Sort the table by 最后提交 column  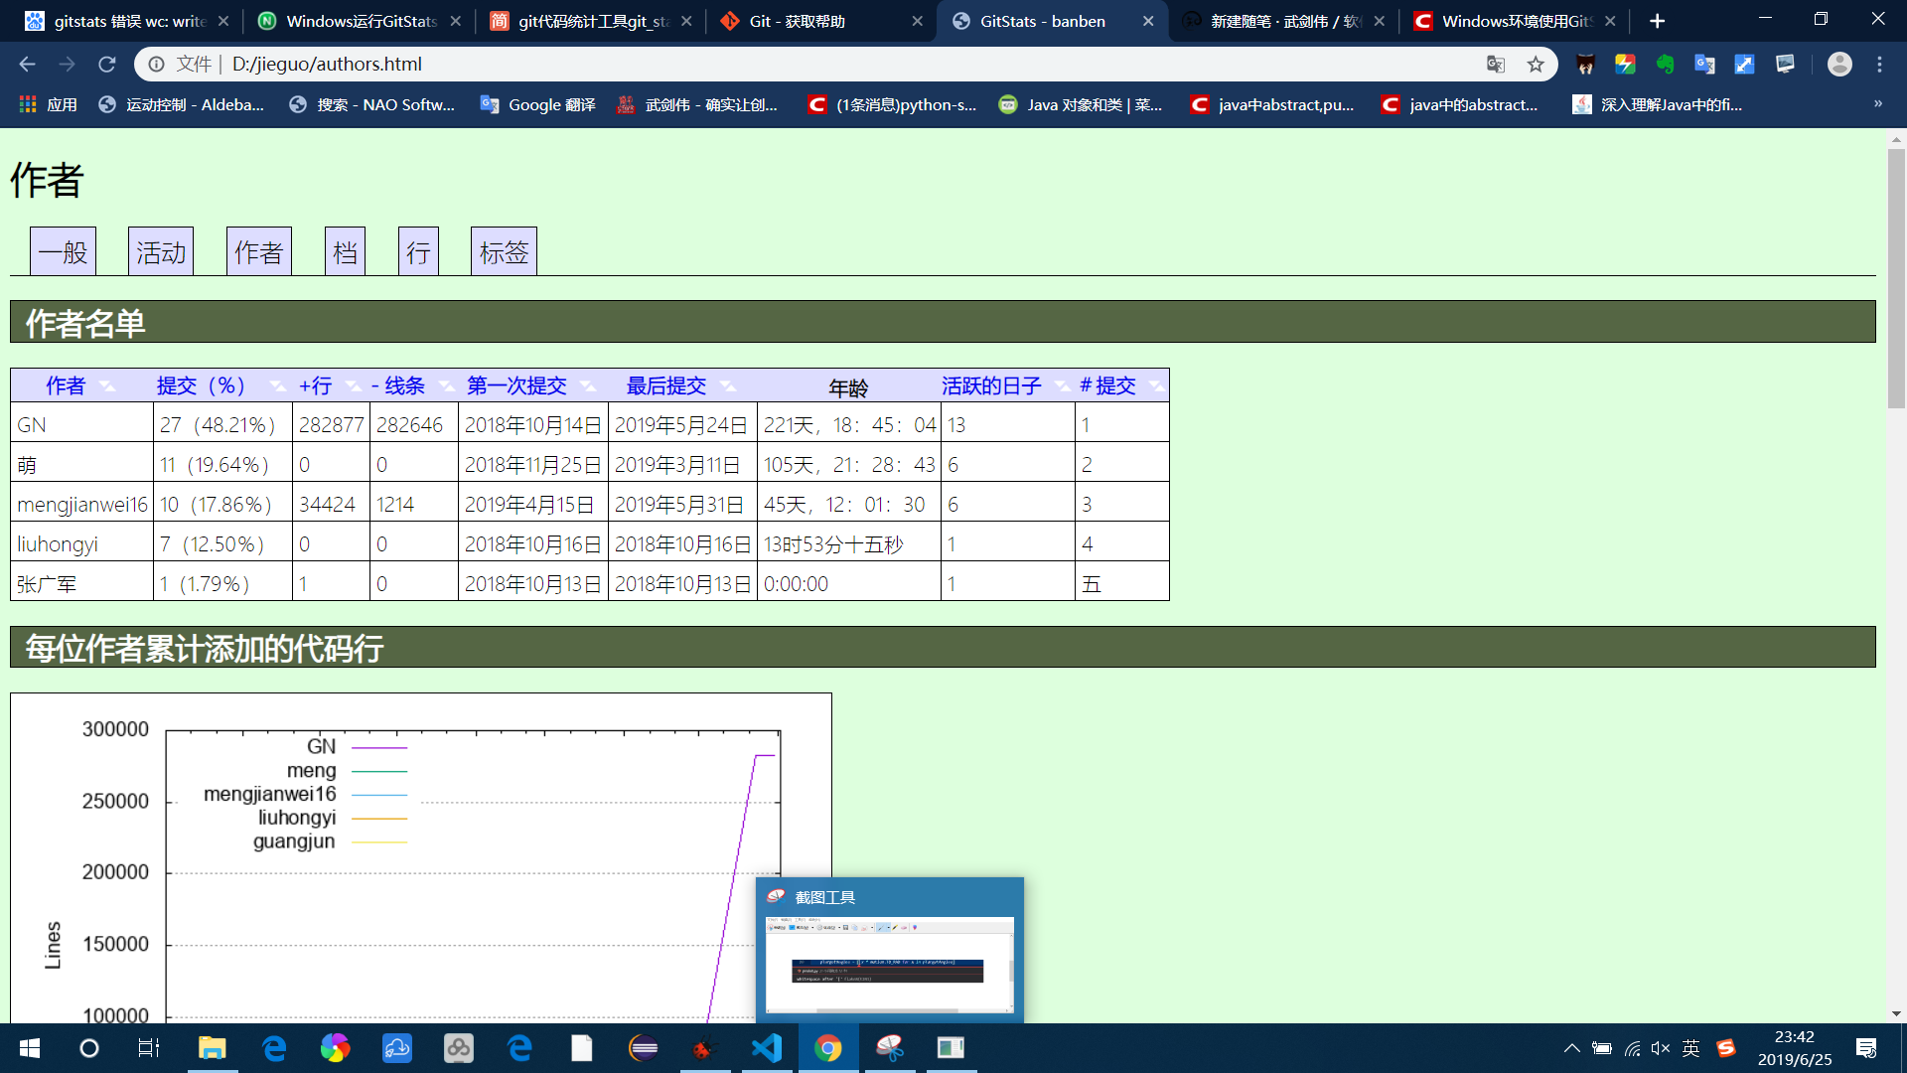tap(666, 385)
